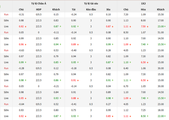Select the 0.75 Tài odds value
The width and height of the screenshot is (169, 120).
(x=74, y=110)
